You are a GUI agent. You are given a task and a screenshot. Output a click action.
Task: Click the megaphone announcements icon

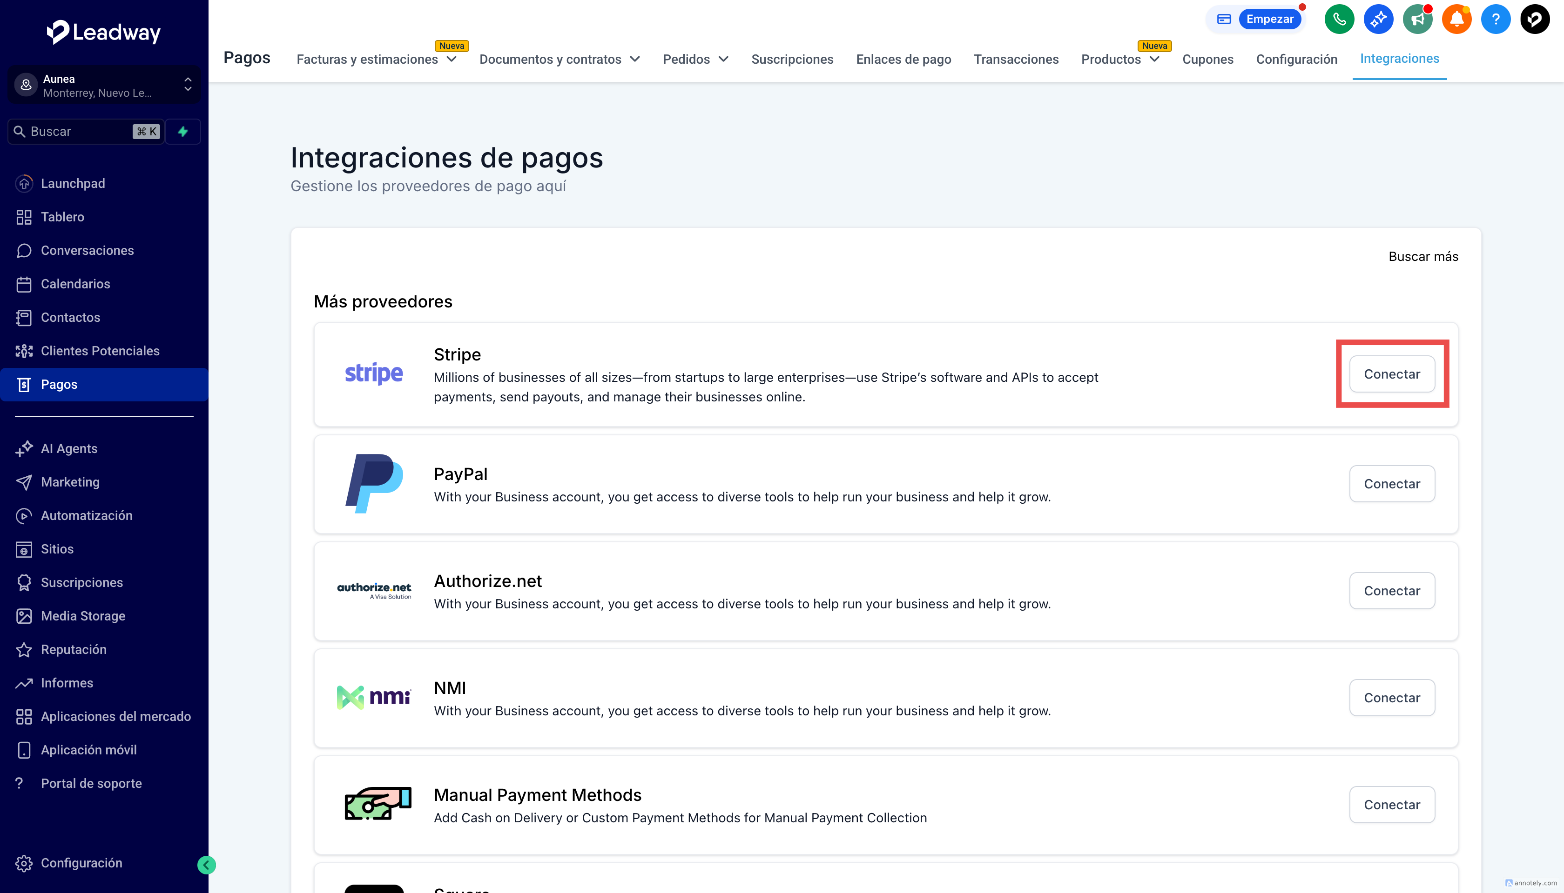click(1417, 19)
